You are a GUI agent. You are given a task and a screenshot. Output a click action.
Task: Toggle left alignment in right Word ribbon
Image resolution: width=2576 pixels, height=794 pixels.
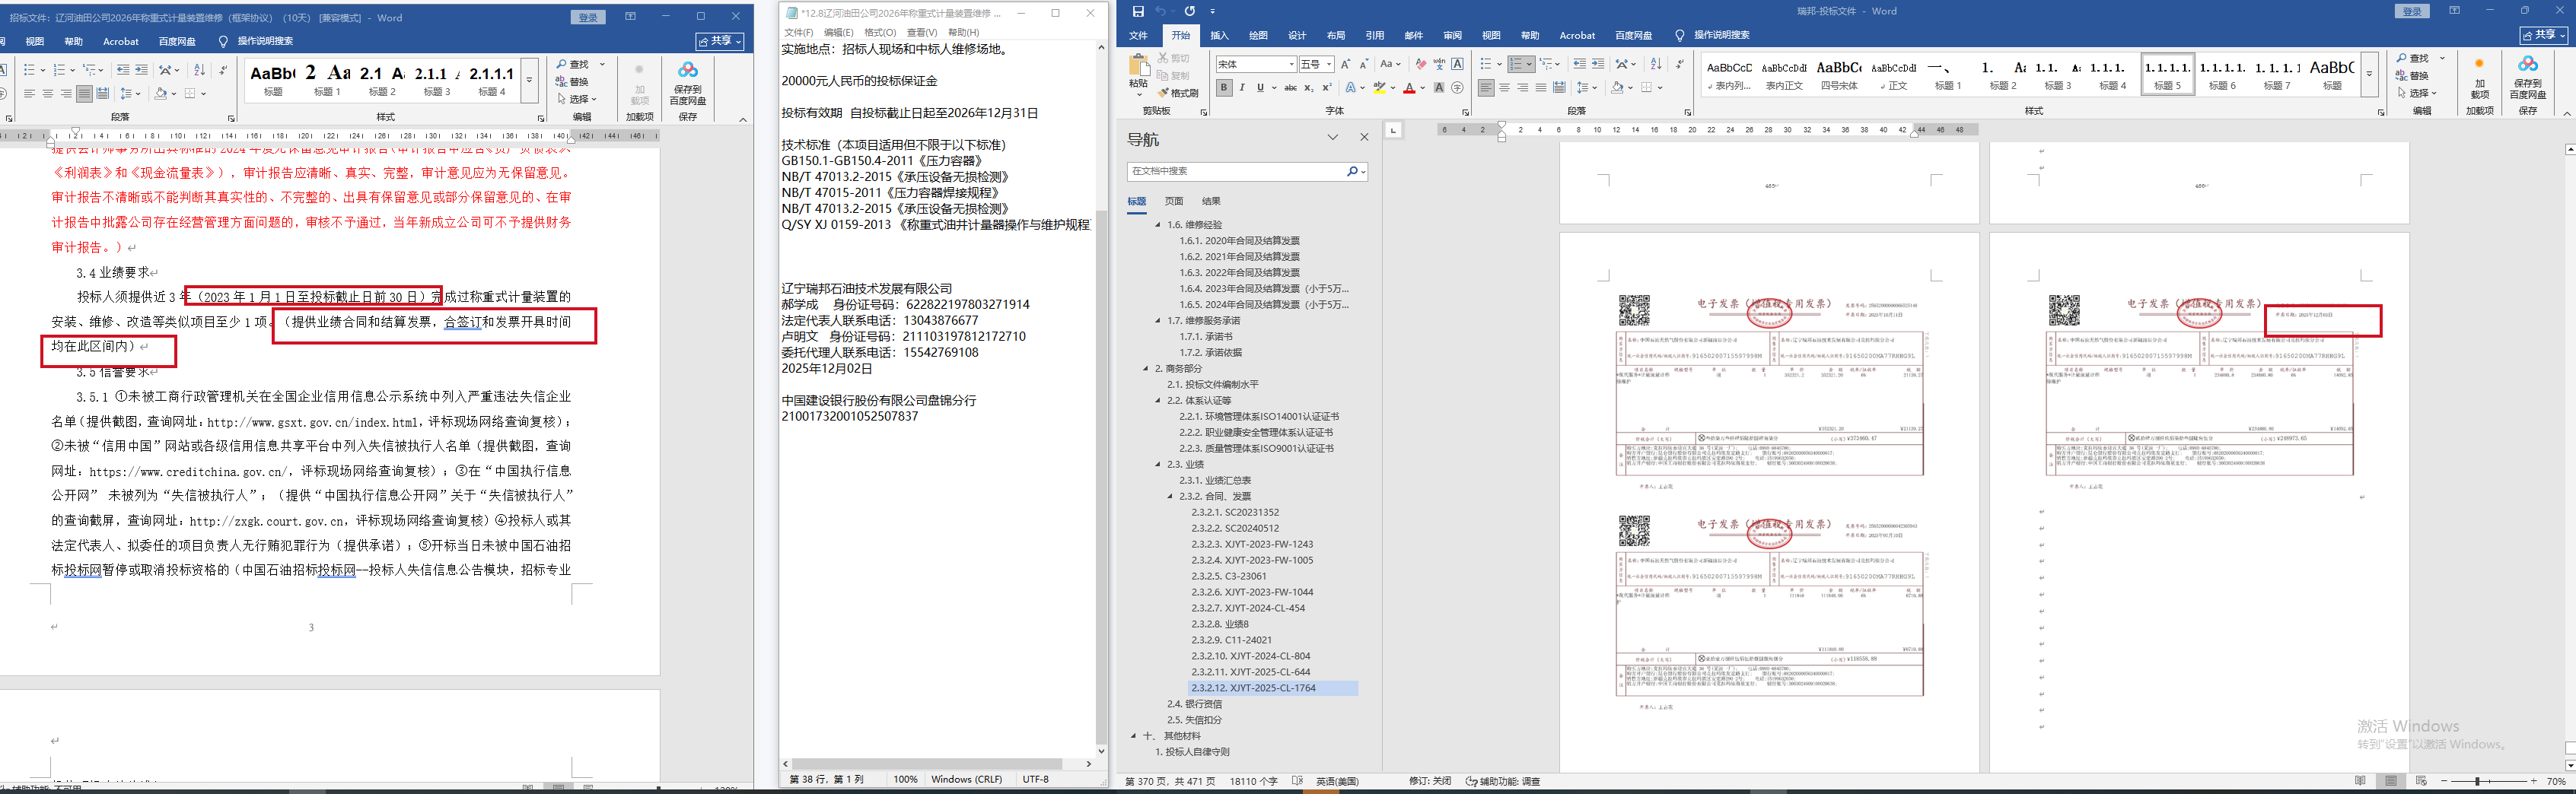(1486, 88)
